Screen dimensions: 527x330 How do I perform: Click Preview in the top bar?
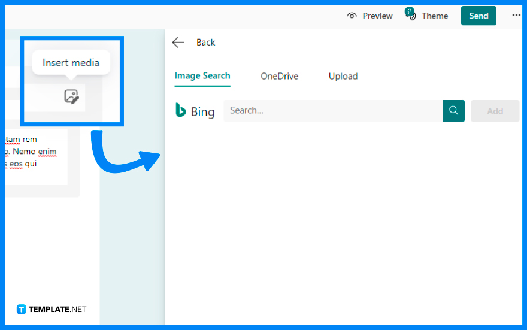point(369,16)
